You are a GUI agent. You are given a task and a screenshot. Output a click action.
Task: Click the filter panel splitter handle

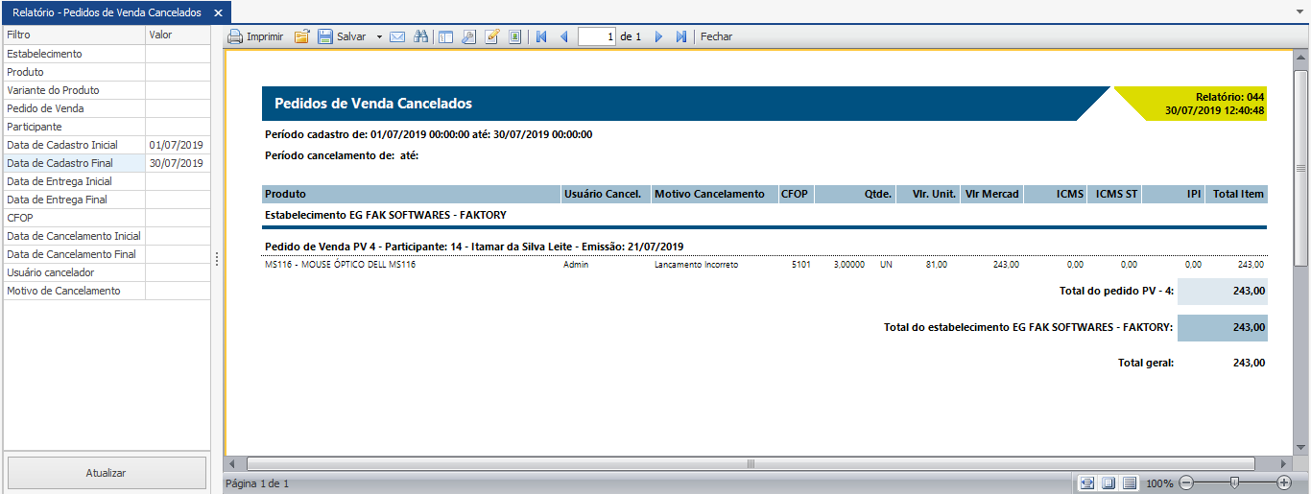coord(217,259)
